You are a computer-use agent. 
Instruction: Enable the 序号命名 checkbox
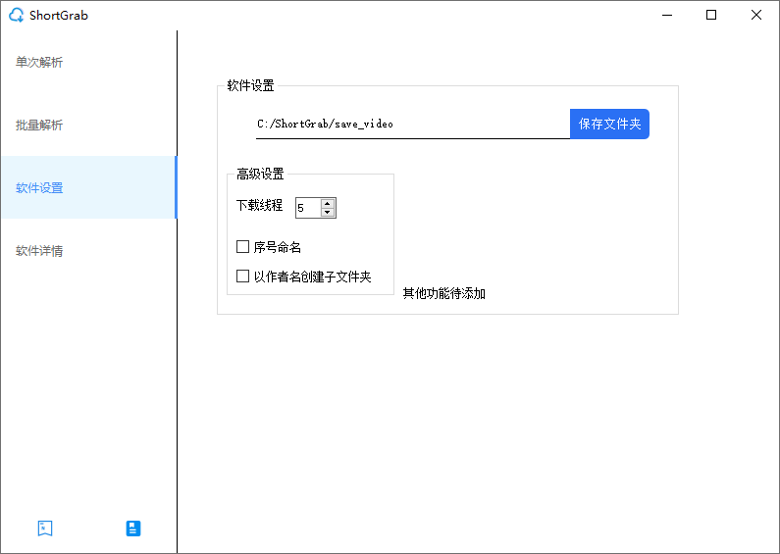[243, 247]
